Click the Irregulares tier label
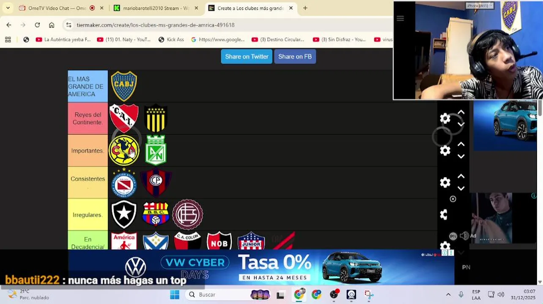 coord(88,214)
